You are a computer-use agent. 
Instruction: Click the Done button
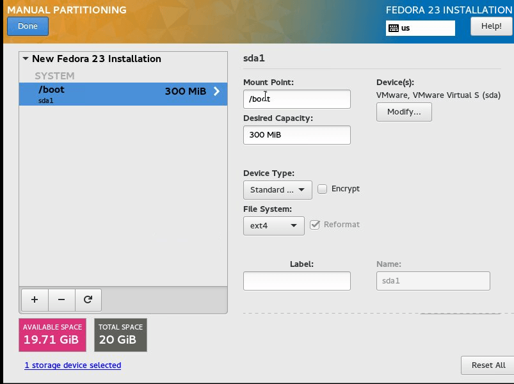point(28,26)
